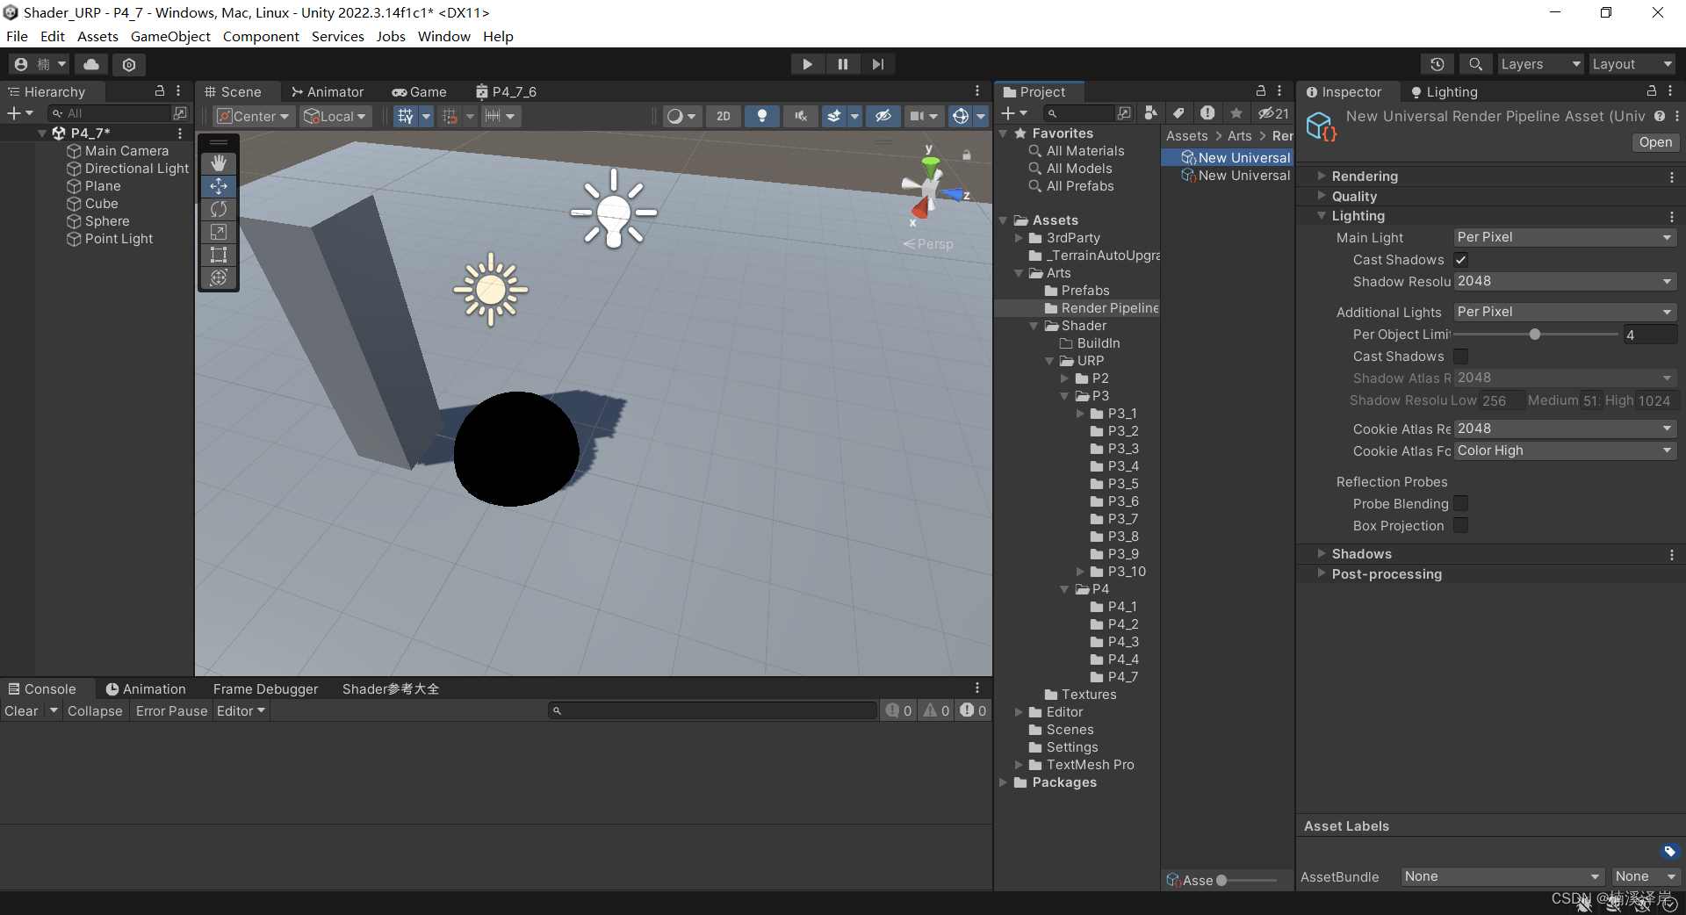Screen dimensions: 1686x915
Task: Open the scene camera settings icon
Action: coord(917,116)
